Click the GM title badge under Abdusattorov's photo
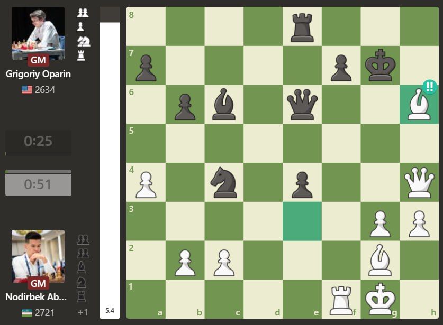Viewport: 443px width, 325px height. [x=38, y=284]
